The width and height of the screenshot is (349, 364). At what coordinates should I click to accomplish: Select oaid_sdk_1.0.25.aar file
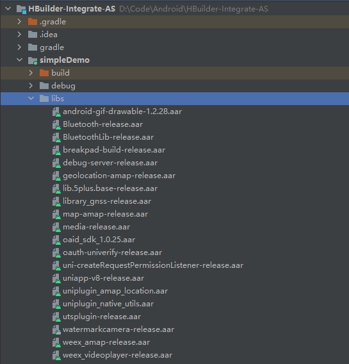(x=99, y=240)
